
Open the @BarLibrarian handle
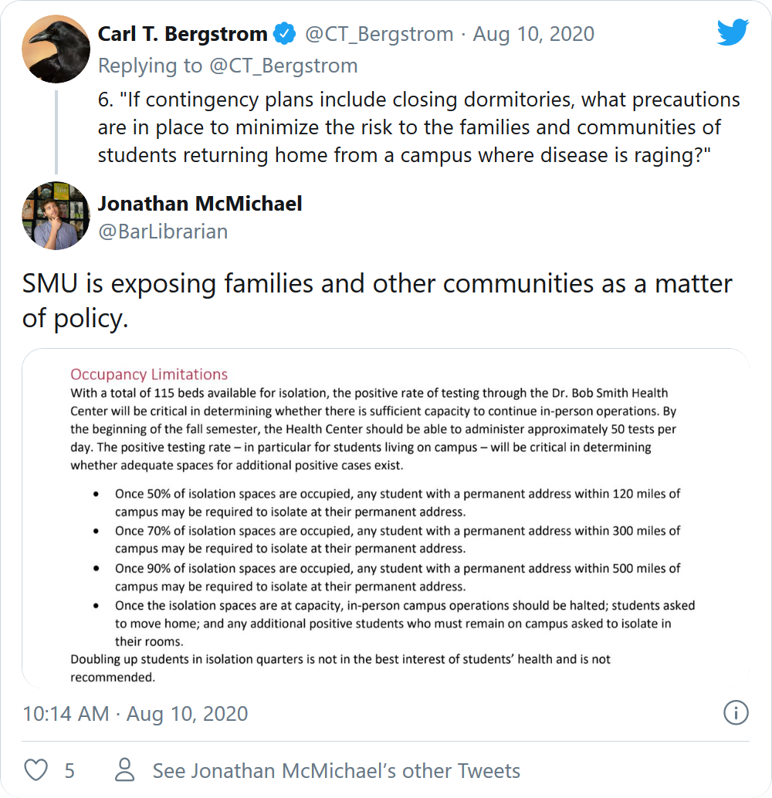163,232
